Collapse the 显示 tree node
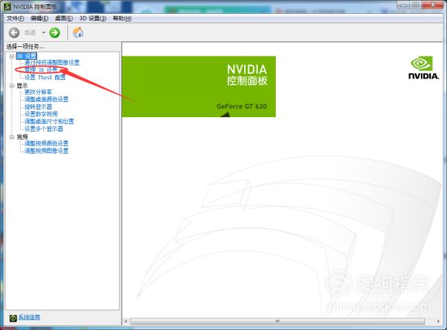The width and height of the screenshot is (447, 330). (x=12, y=85)
